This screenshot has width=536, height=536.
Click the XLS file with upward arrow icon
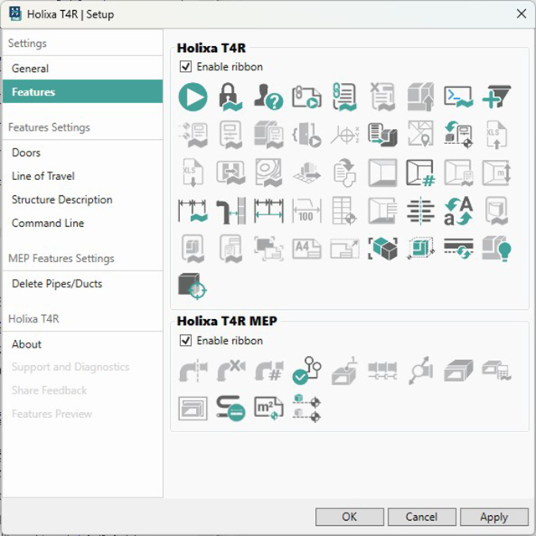click(x=497, y=135)
